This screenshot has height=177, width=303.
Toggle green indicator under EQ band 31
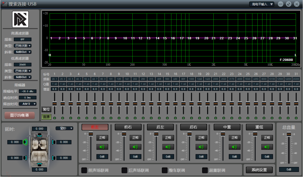(296, 118)
